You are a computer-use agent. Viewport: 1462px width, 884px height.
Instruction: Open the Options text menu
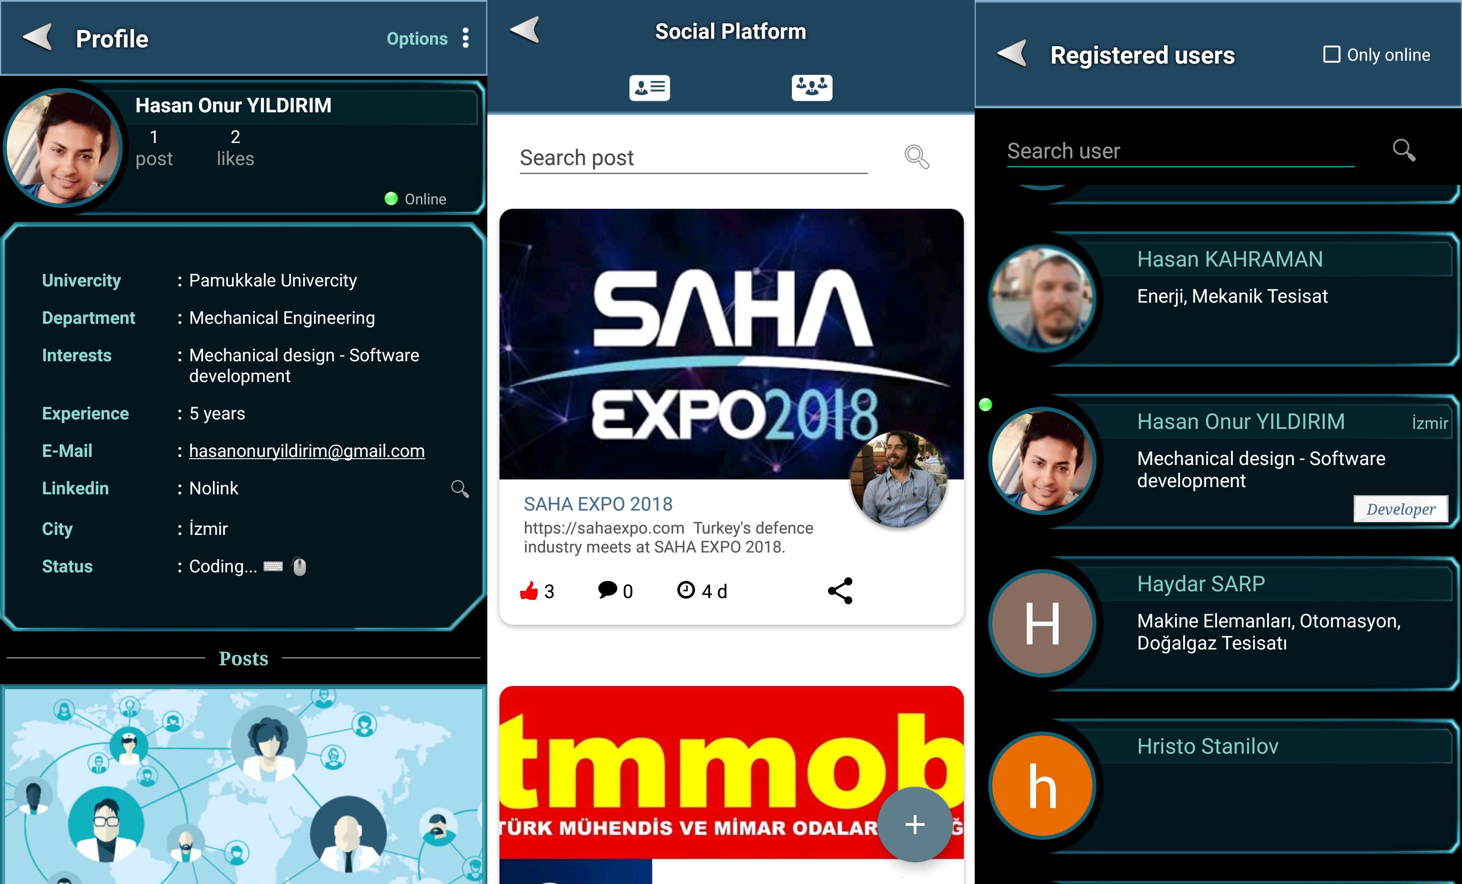point(417,38)
